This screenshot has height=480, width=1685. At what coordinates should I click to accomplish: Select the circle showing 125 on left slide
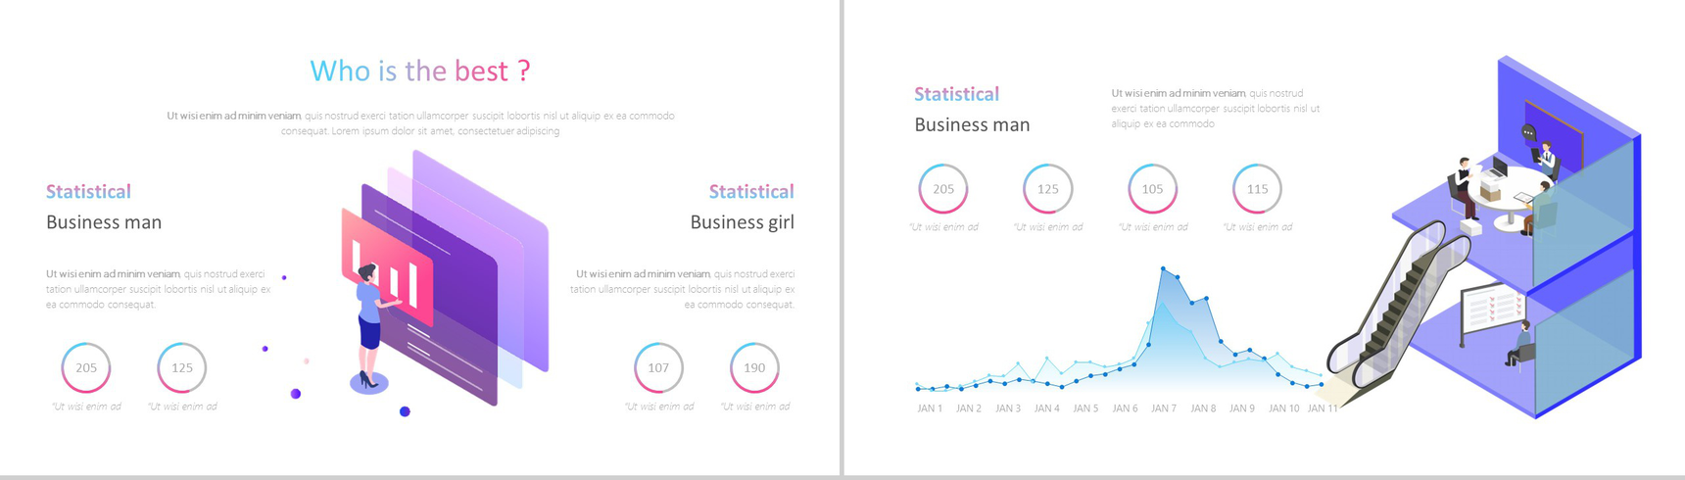click(x=182, y=367)
